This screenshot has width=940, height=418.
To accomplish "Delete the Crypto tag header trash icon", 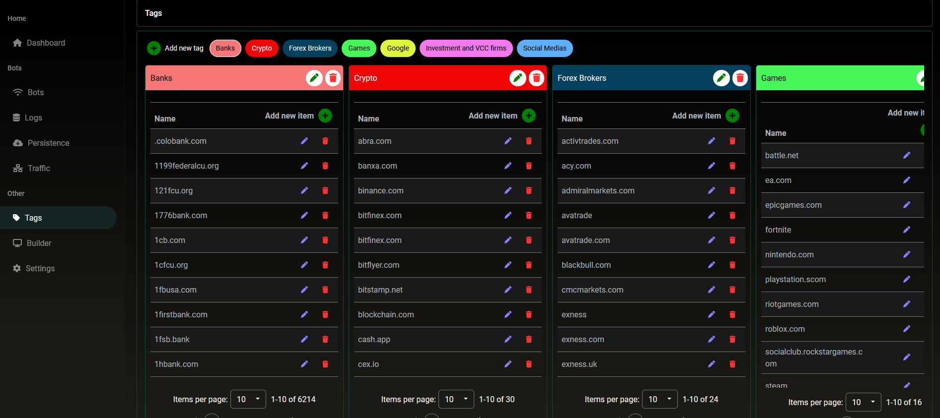I will 537,78.
